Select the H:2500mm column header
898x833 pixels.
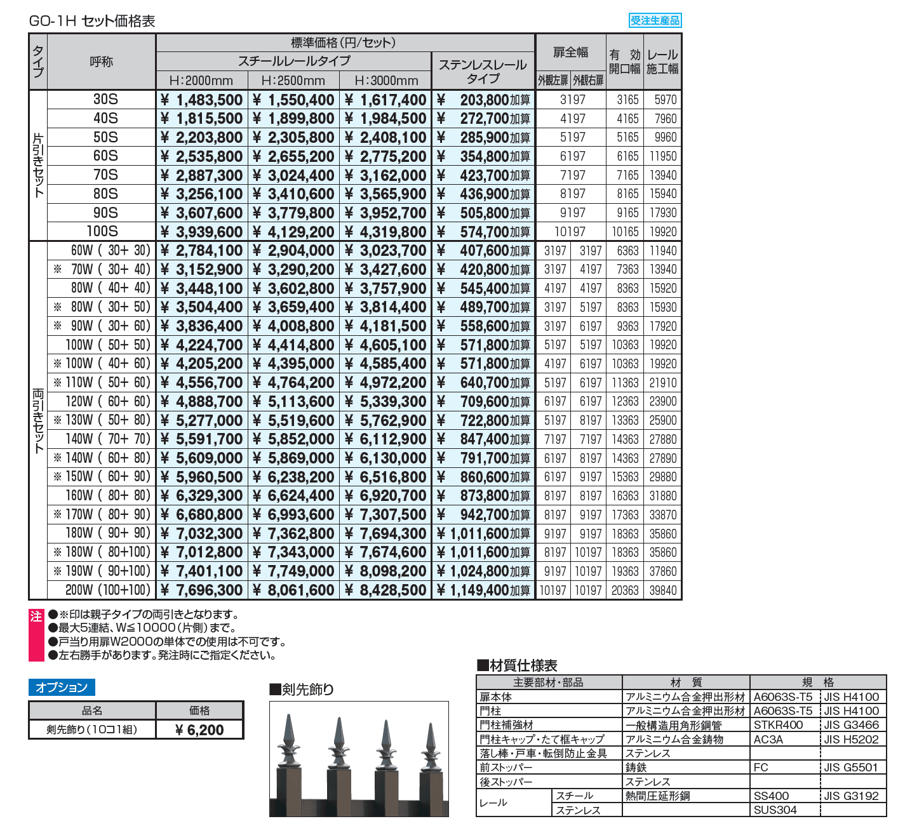pyautogui.click(x=293, y=81)
